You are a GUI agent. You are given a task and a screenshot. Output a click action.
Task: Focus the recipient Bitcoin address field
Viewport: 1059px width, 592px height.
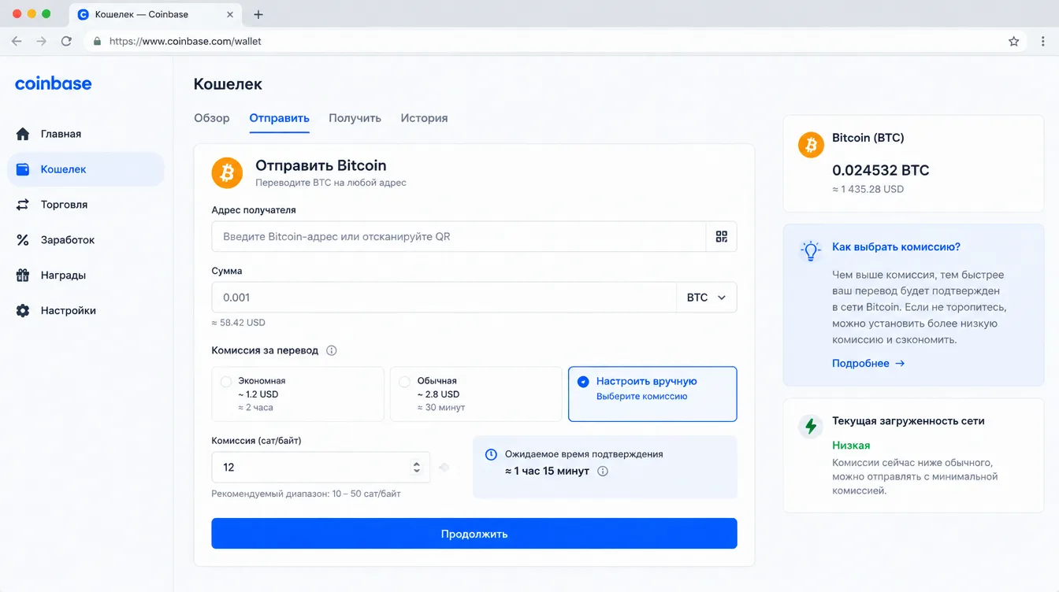[x=459, y=237]
